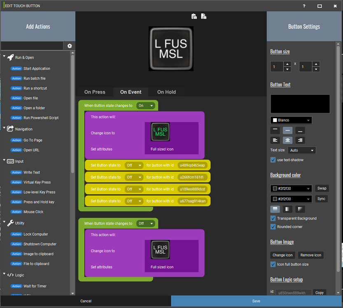
Task: Click the Navigation share icon
Action: click(10, 129)
